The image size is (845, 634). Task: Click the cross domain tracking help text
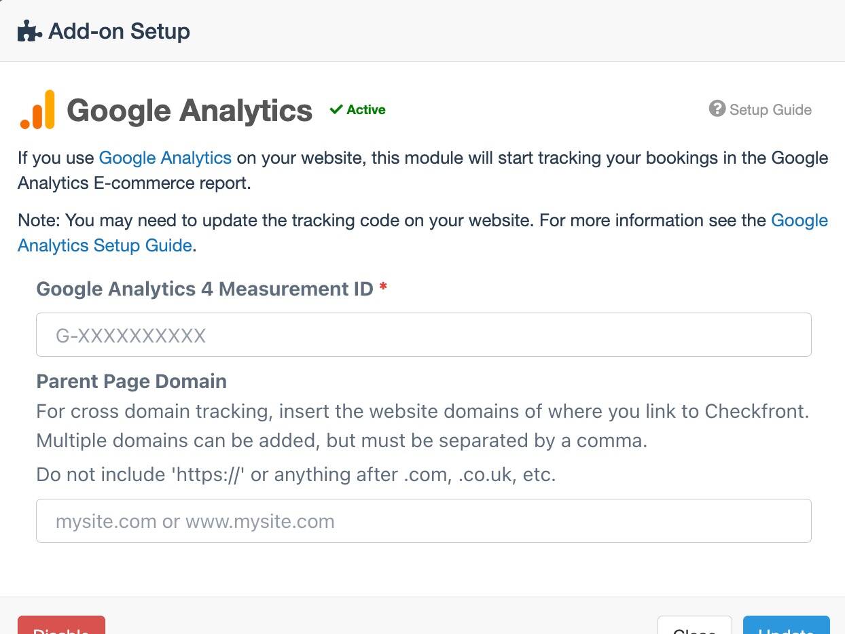pos(422,426)
